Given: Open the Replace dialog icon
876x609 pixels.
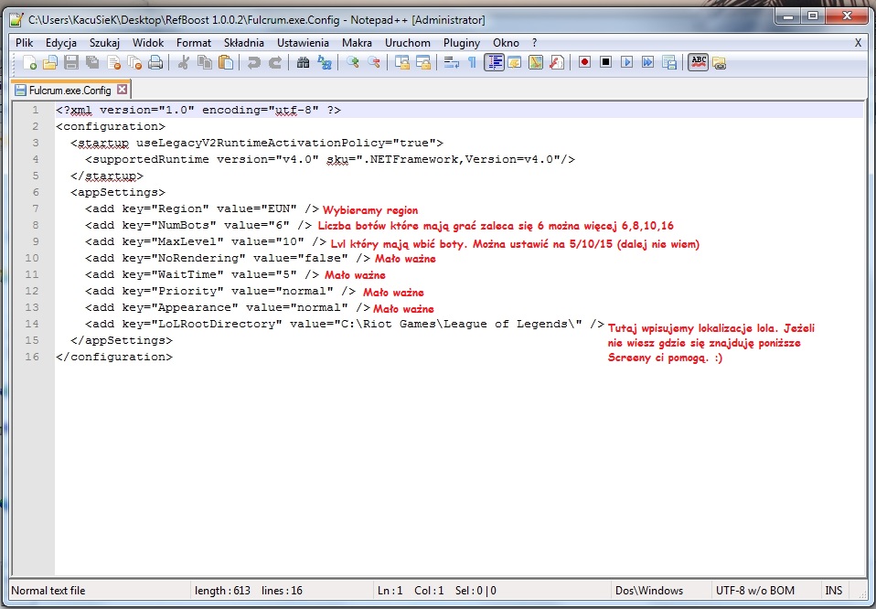Looking at the screenshot, I should tap(324, 62).
